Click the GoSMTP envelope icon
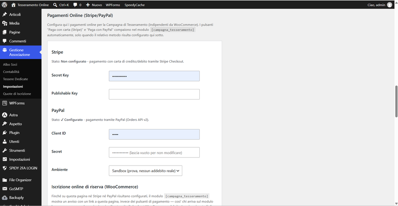The image size is (398, 206). click(5, 189)
